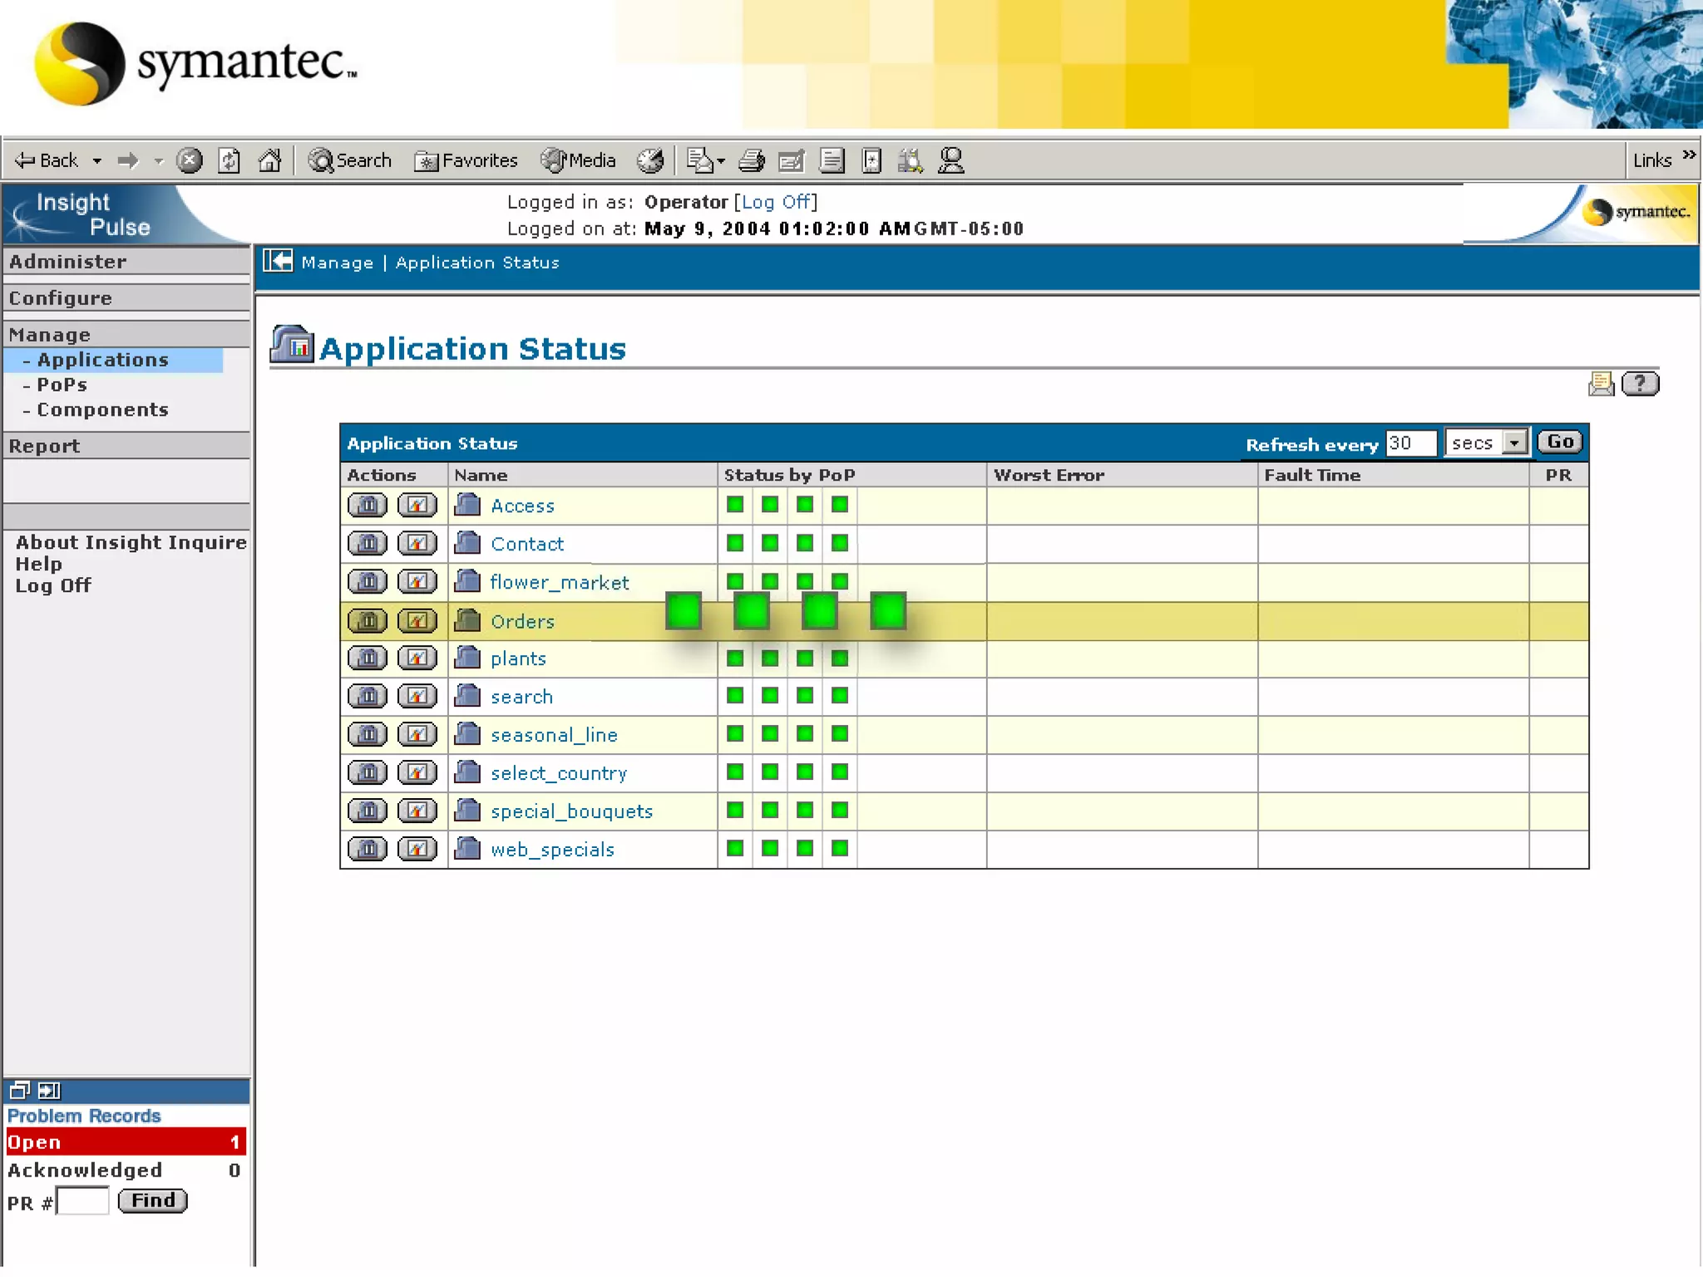Open the help question mark icon
The image size is (1703, 1277).
[1640, 383]
